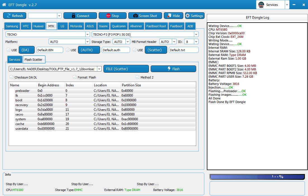Screen dimensions: 308x196
Task: Switch to the Services sub-tab
Action: (15, 60)
